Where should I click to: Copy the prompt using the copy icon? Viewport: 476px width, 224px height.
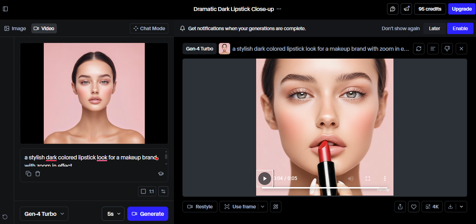pyautogui.click(x=28, y=174)
